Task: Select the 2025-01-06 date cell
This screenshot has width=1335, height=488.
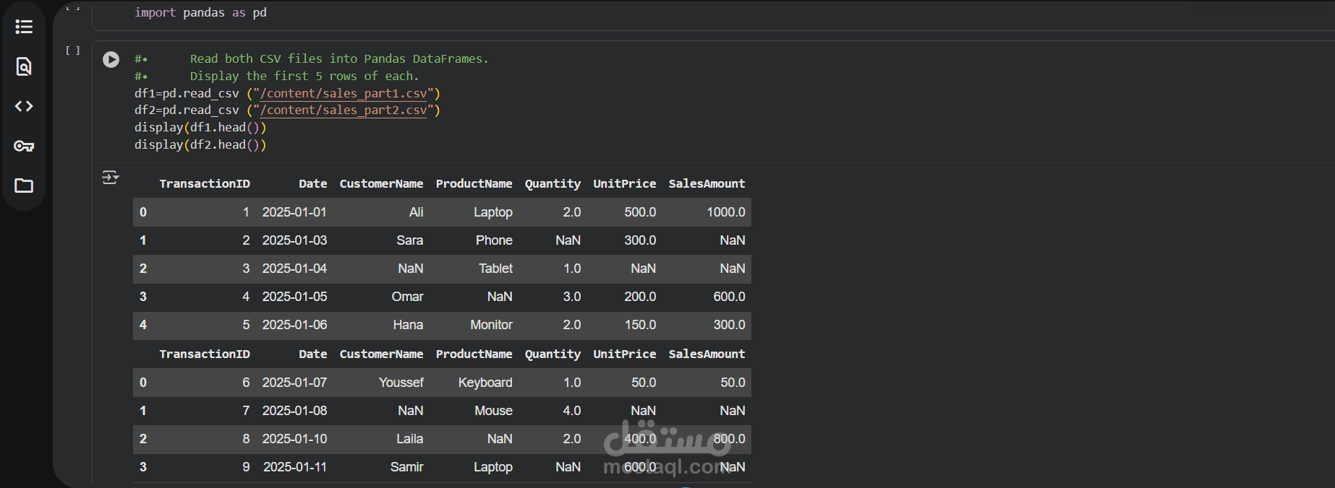Action: tap(294, 325)
